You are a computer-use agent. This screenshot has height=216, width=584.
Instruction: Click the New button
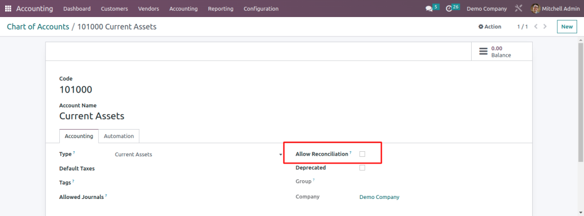[567, 27]
